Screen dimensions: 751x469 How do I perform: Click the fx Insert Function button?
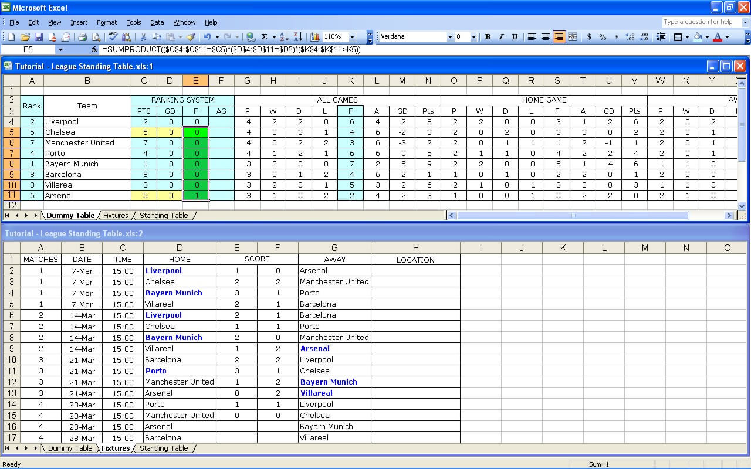pos(95,50)
